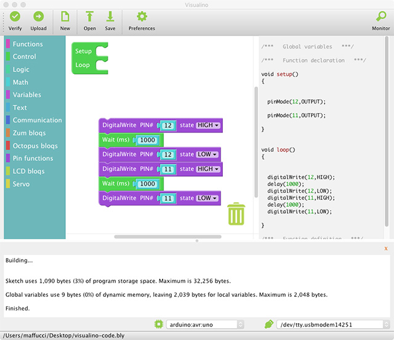The width and height of the screenshot is (394, 340).
Task: Save the project using Save icon
Action: click(x=110, y=17)
